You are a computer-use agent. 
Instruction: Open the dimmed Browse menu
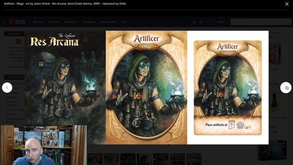(x=39, y=22)
